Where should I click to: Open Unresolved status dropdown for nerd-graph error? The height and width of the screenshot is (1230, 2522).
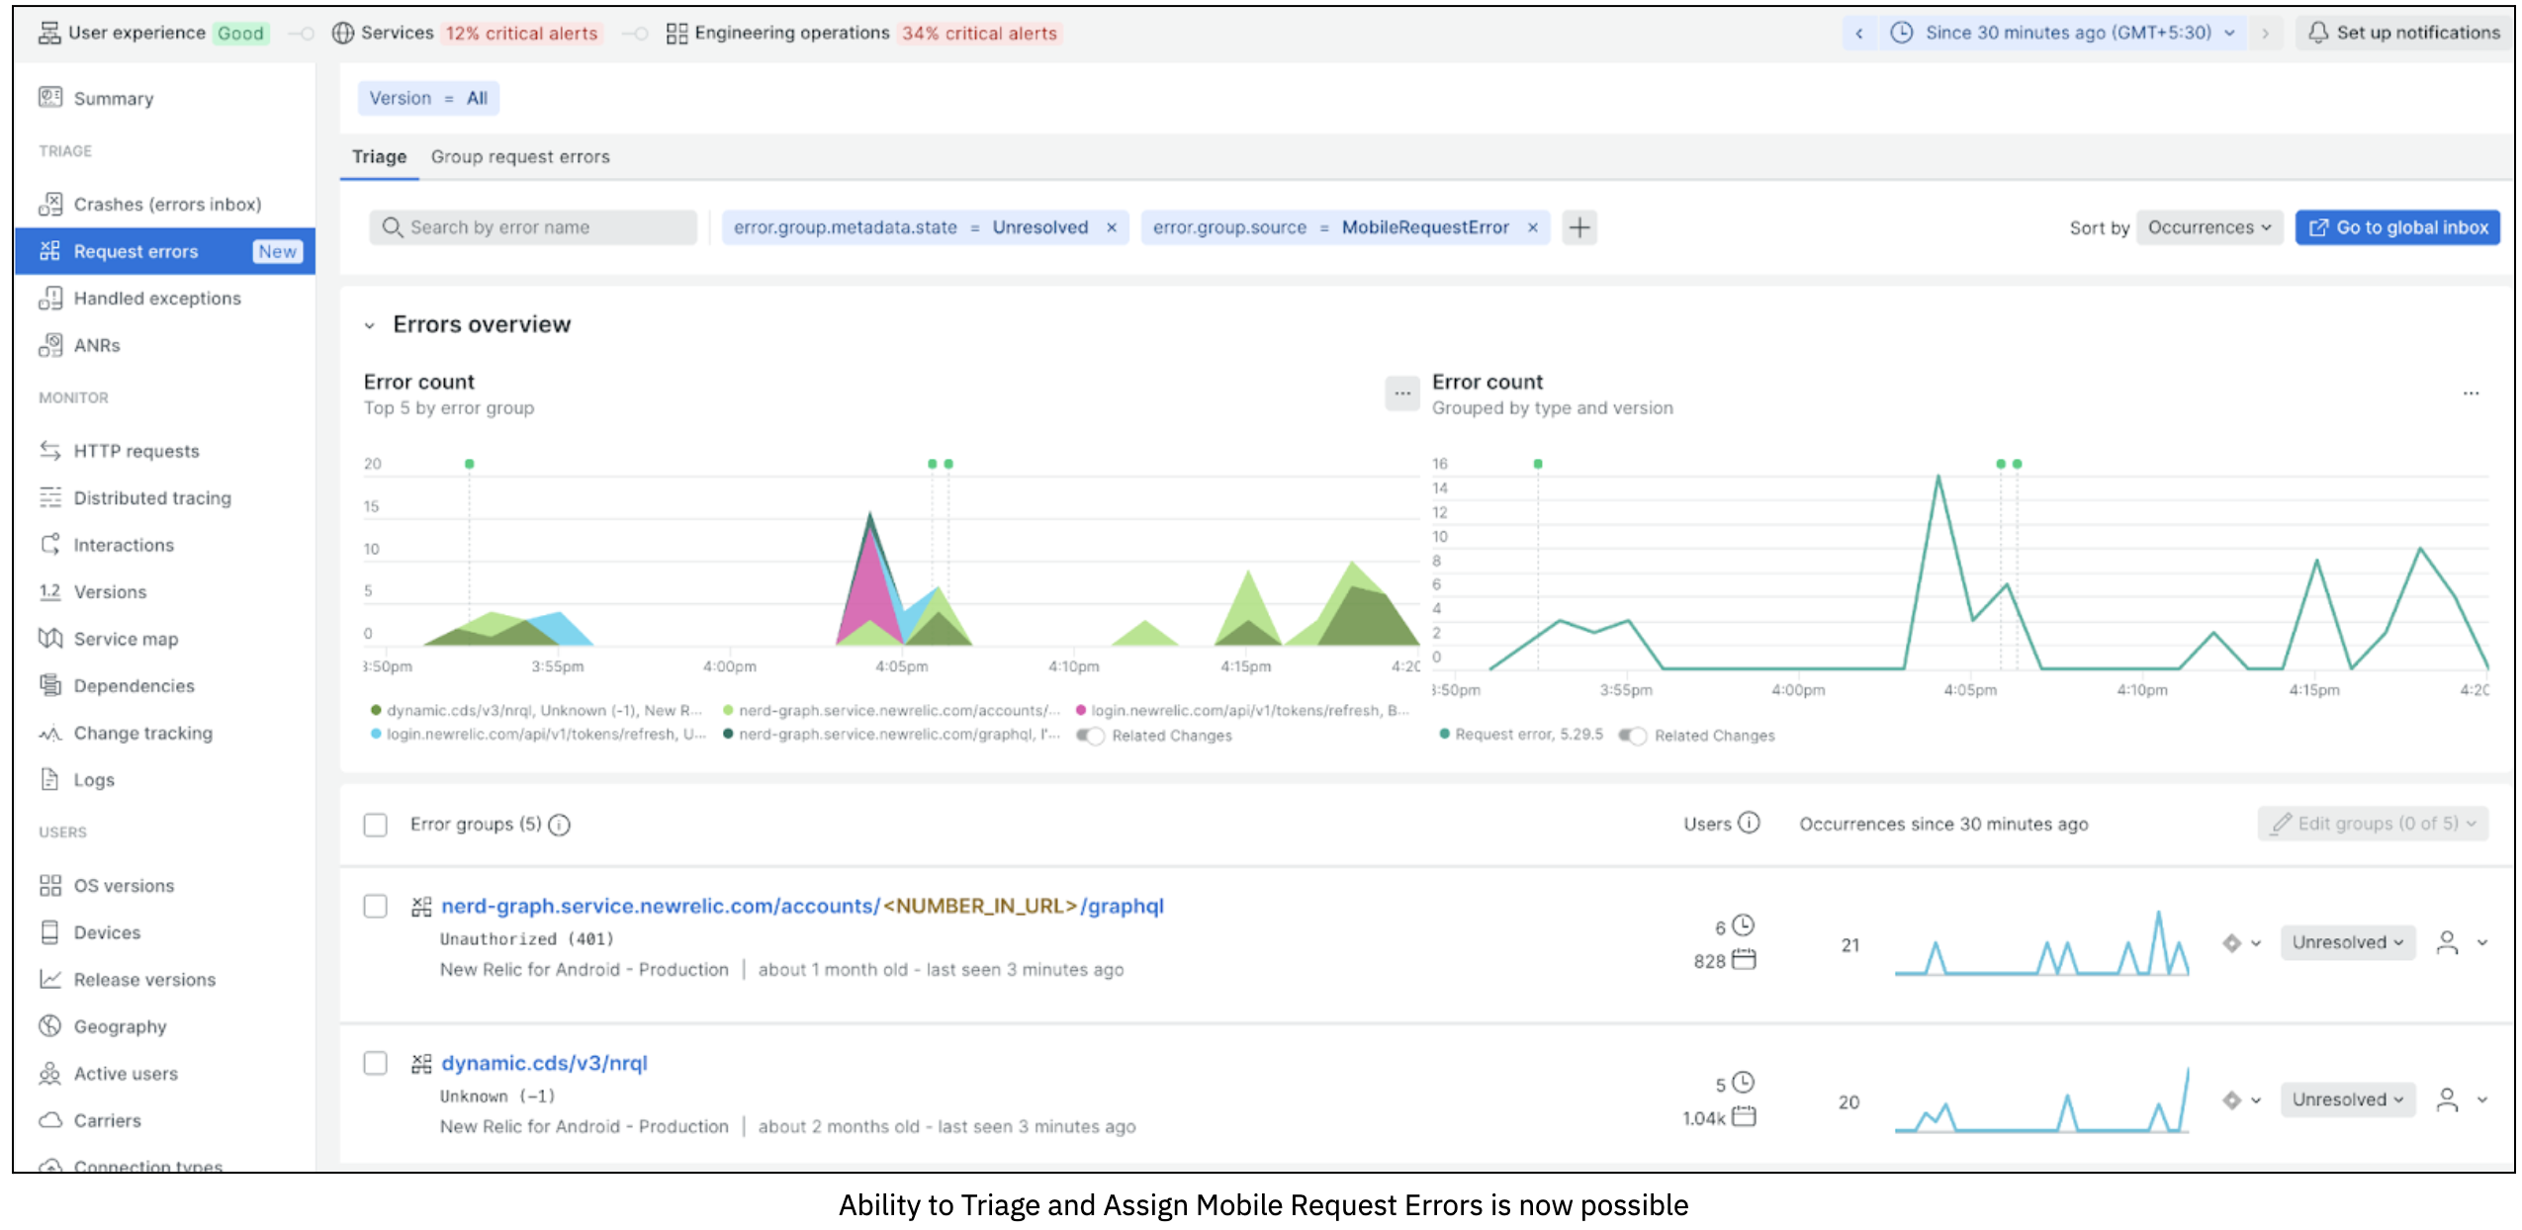click(x=2347, y=942)
